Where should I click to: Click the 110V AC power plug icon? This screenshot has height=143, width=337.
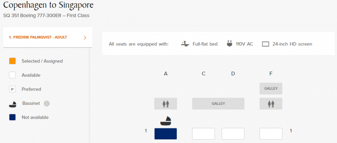(229, 43)
